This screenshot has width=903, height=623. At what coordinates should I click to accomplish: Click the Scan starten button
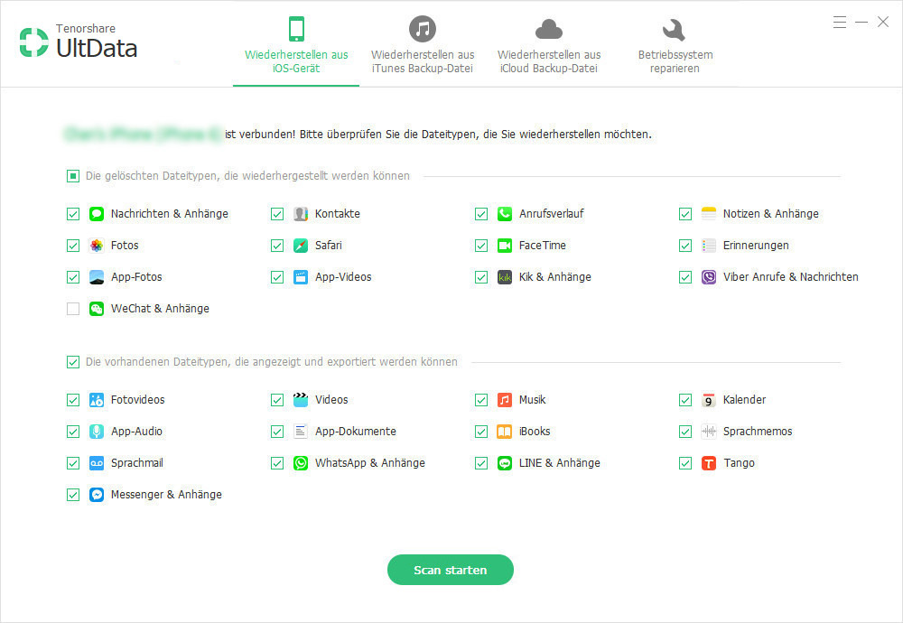(x=451, y=570)
